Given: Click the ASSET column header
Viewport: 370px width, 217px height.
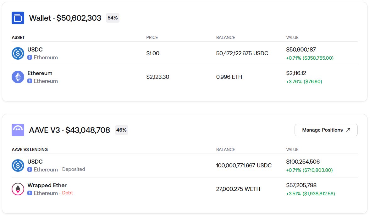Looking at the screenshot, I should (x=18, y=37).
